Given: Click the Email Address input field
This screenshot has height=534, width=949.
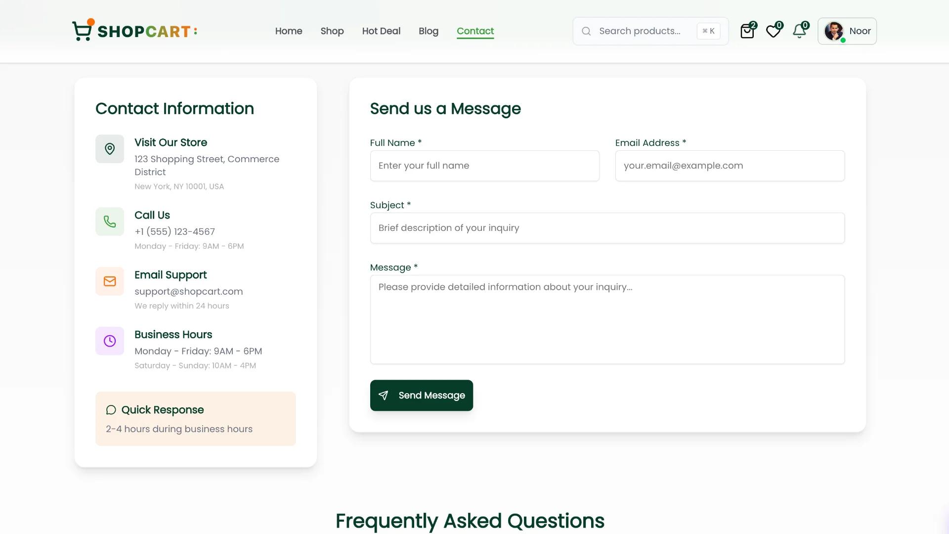Looking at the screenshot, I should pyautogui.click(x=730, y=166).
